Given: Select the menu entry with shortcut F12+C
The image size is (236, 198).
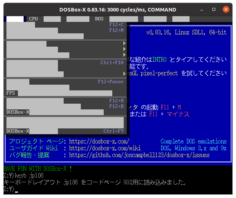Looking at the screenshot, I should pyautogui.click(x=65, y=25).
